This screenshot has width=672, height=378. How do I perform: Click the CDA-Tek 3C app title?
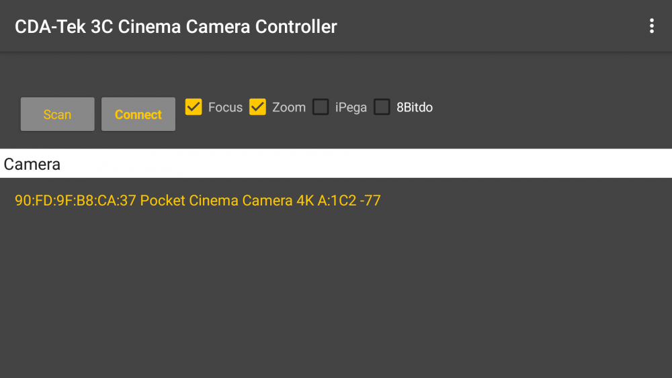[x=176, y=27]
